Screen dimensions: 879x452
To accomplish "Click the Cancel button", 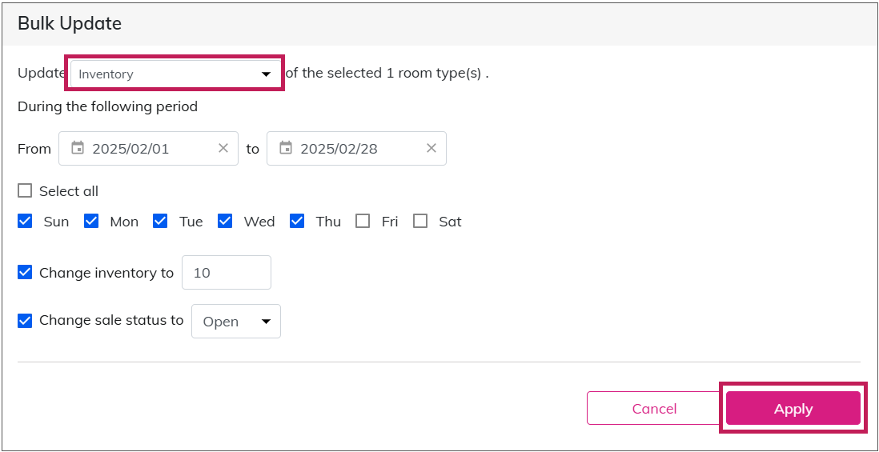I will [x=654, y=408].
